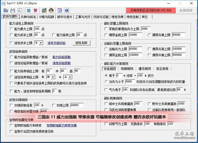Enable 宝物不会因为被俘虏而被没收 checkbox
The height and width of the screenshot is (143, 198).
tap(11, 131)
